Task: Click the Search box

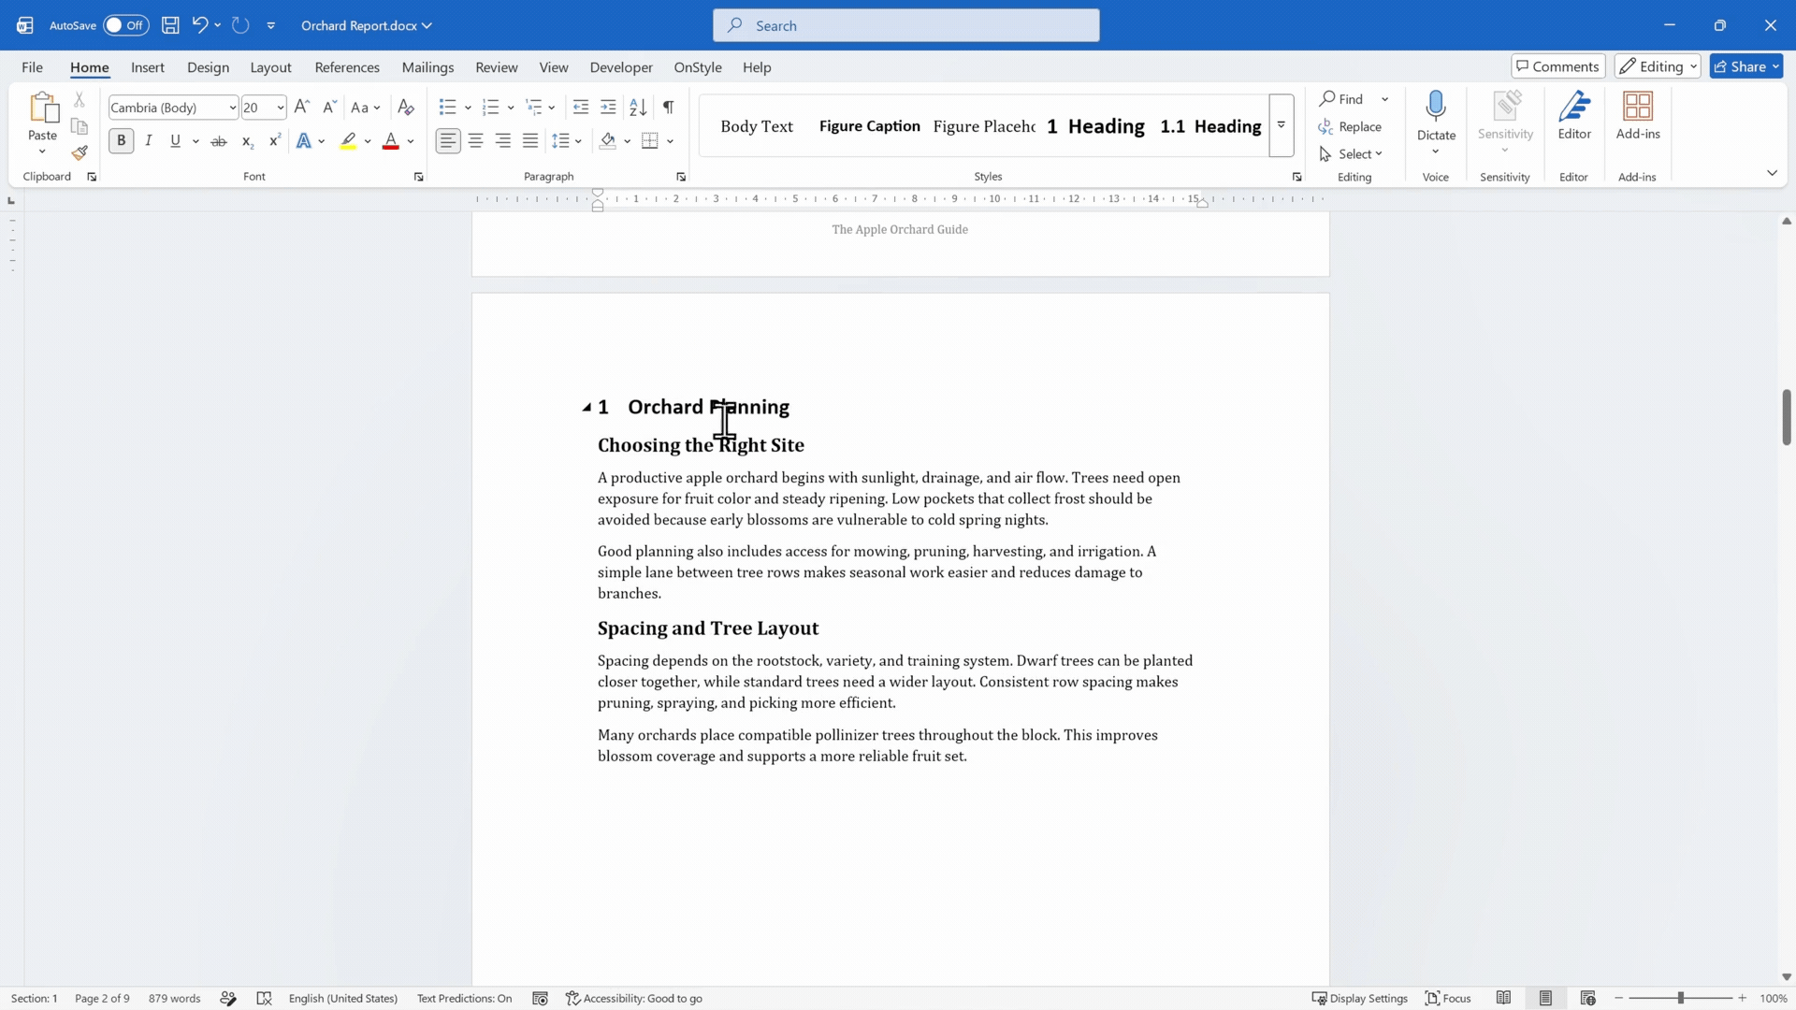Action: pyautogui.click(x=905, y=25)
